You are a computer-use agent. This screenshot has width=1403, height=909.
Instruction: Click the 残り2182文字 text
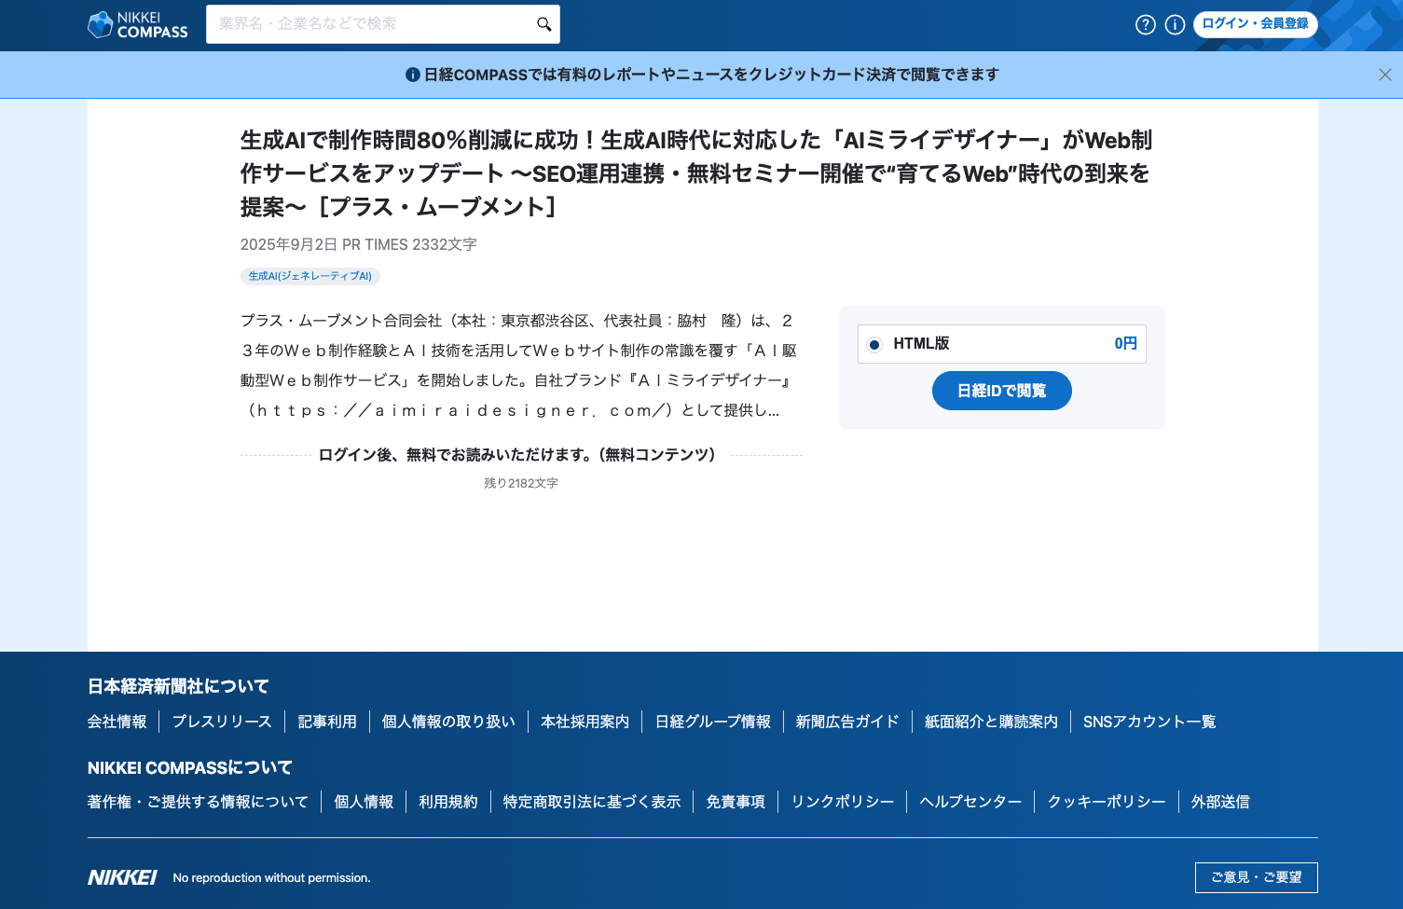[x=521, y=483]
